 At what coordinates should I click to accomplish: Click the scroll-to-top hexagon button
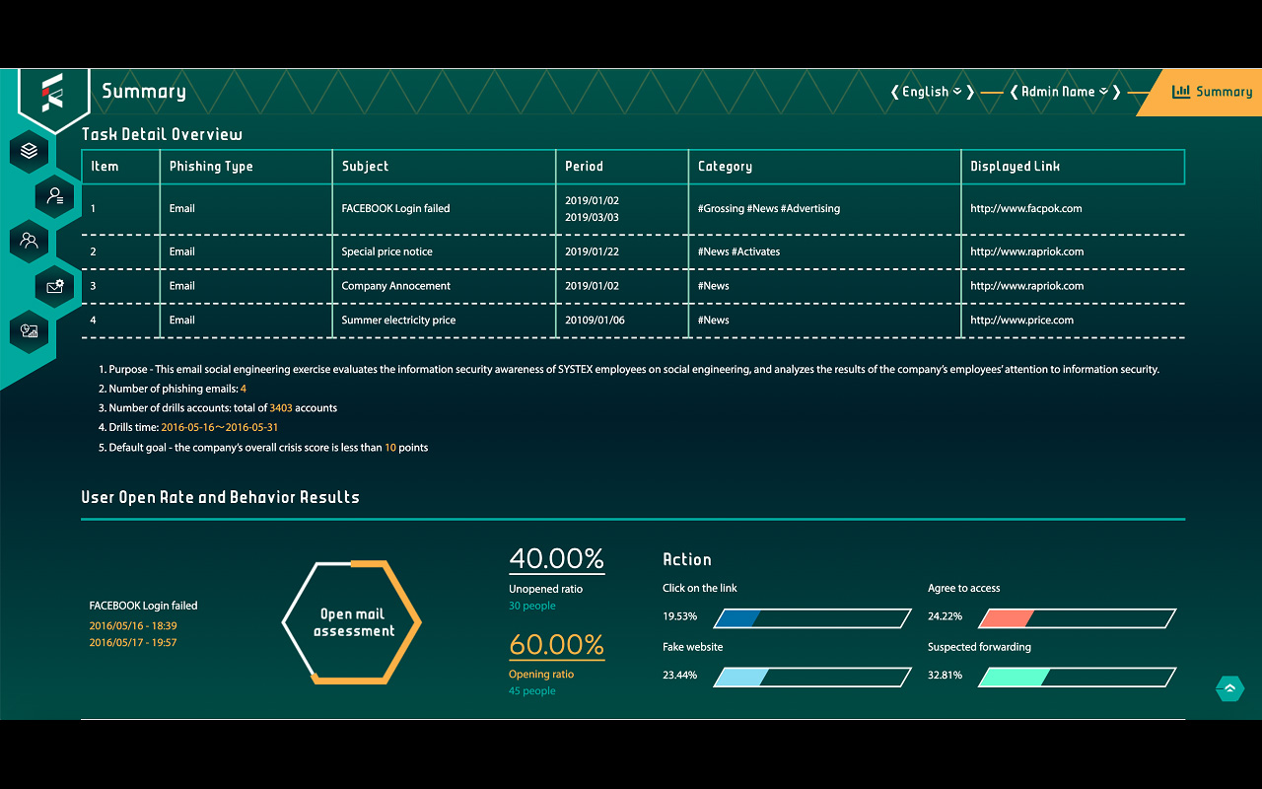1229,688
